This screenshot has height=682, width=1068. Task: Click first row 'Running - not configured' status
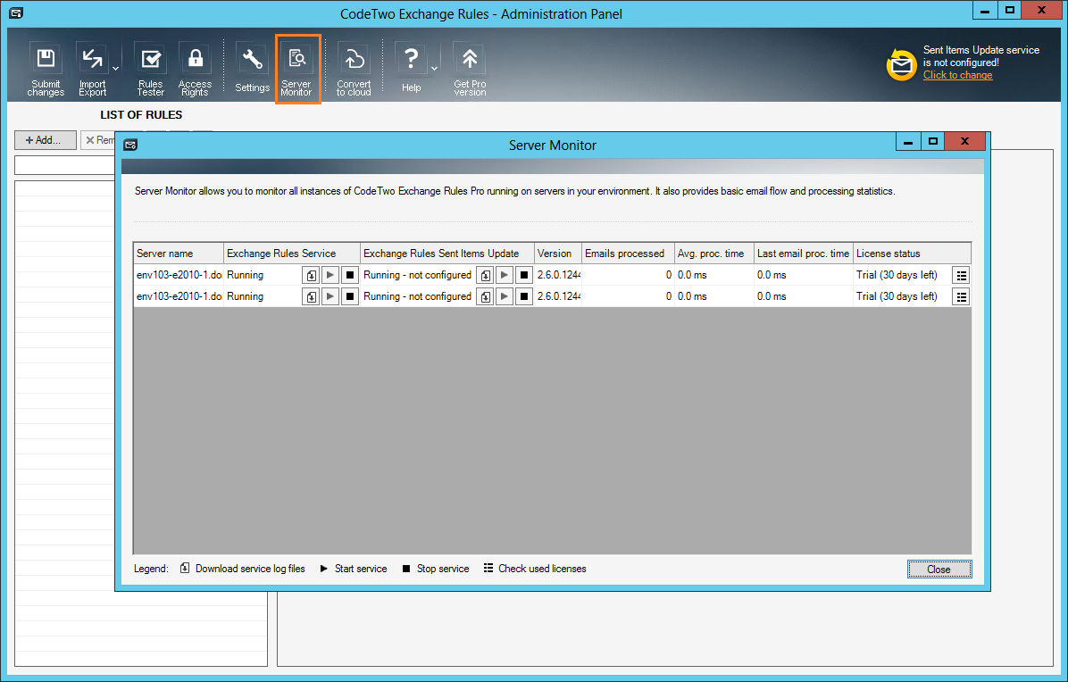click(x=417, y=275)
